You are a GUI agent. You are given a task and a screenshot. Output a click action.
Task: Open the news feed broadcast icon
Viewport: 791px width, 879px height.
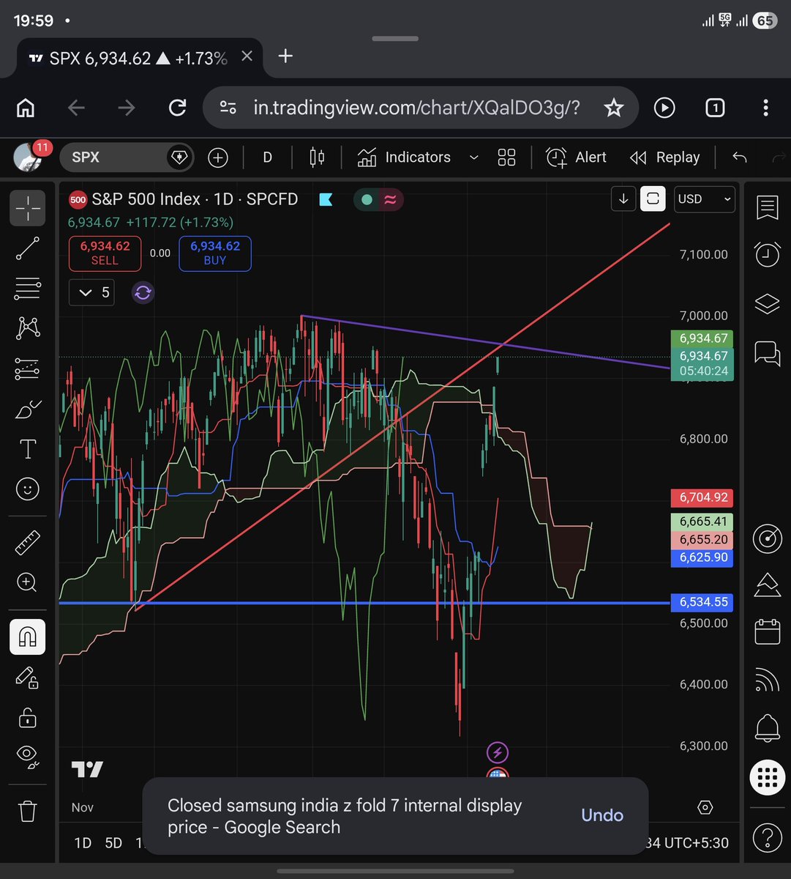(767, 680)
